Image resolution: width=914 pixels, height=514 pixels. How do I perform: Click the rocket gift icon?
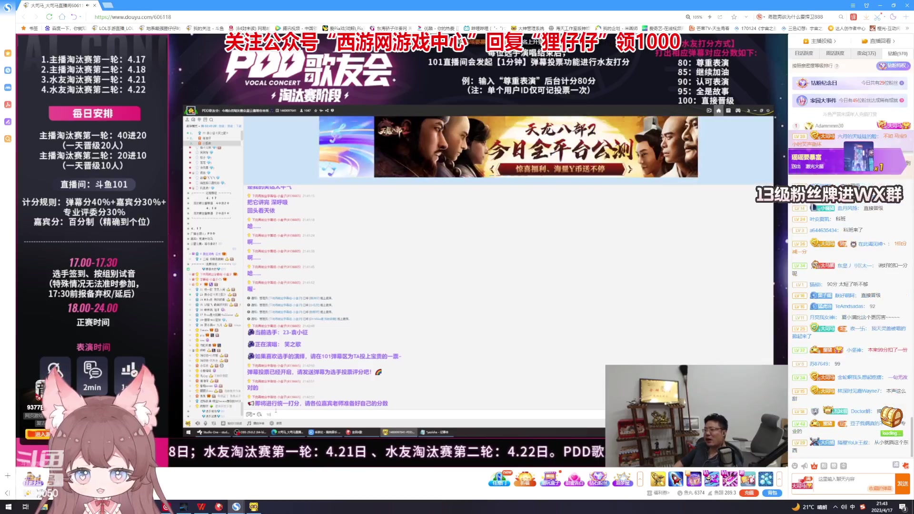[676, 478]
